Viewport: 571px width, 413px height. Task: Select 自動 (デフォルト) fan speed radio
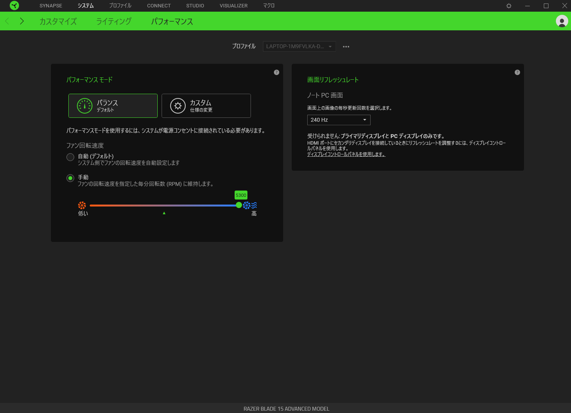tap(70, 157)
